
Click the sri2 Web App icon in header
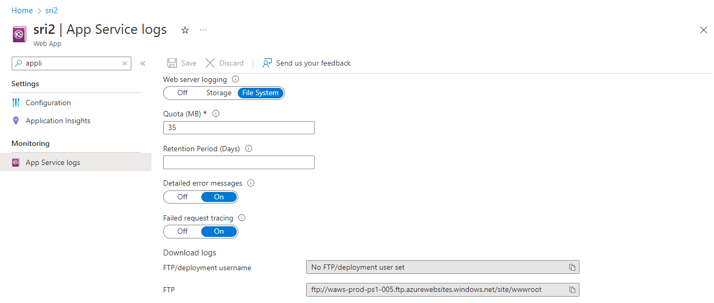(x=20, y=34)
